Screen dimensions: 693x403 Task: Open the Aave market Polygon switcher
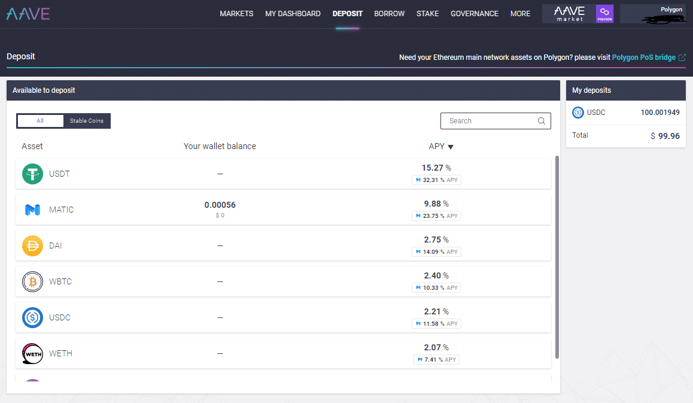(x=577, y=14)
